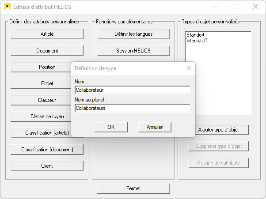Cancel with the Annuler button
The height and width of the screenshot is (199, 266).
click(155, 127)
